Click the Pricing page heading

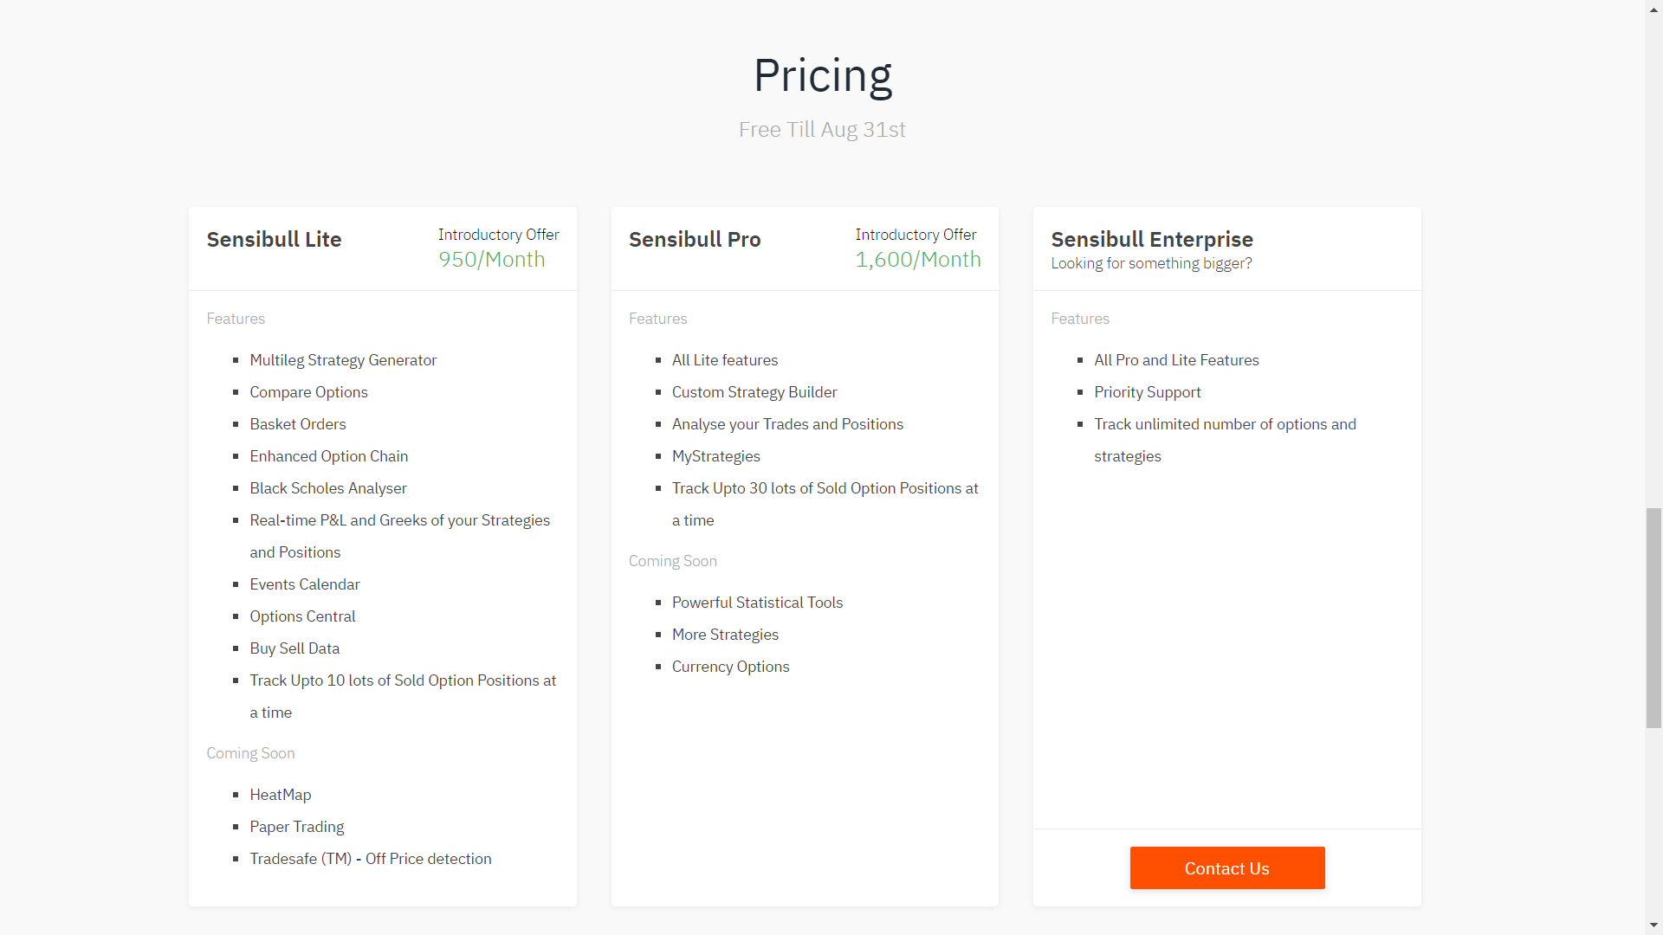[x=822, y=76]
